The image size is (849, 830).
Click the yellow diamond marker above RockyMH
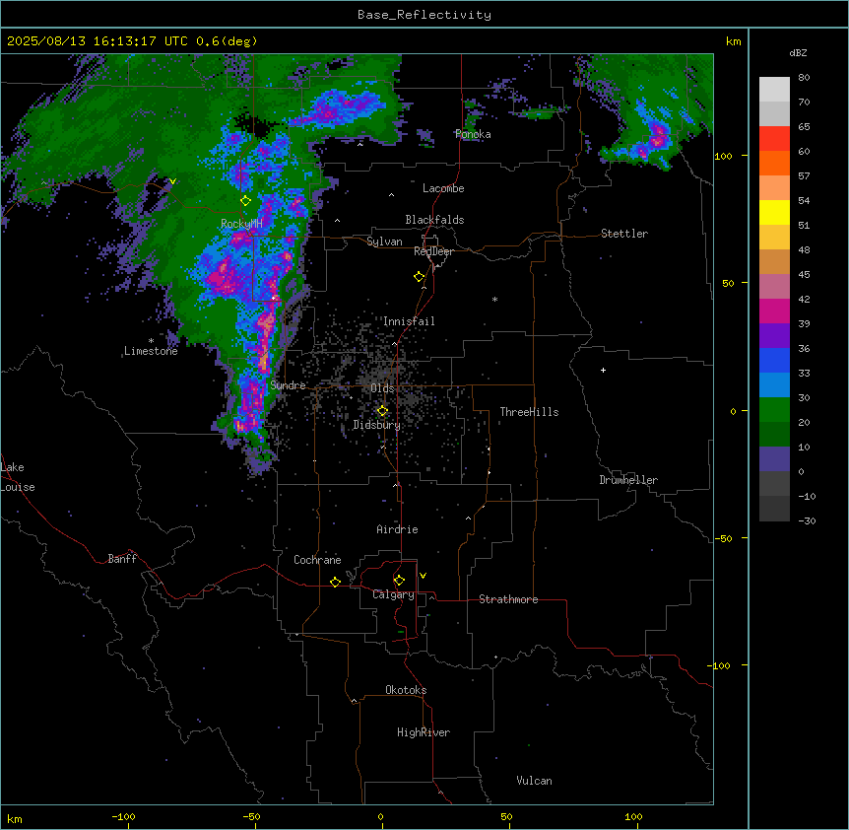[246, 201]
